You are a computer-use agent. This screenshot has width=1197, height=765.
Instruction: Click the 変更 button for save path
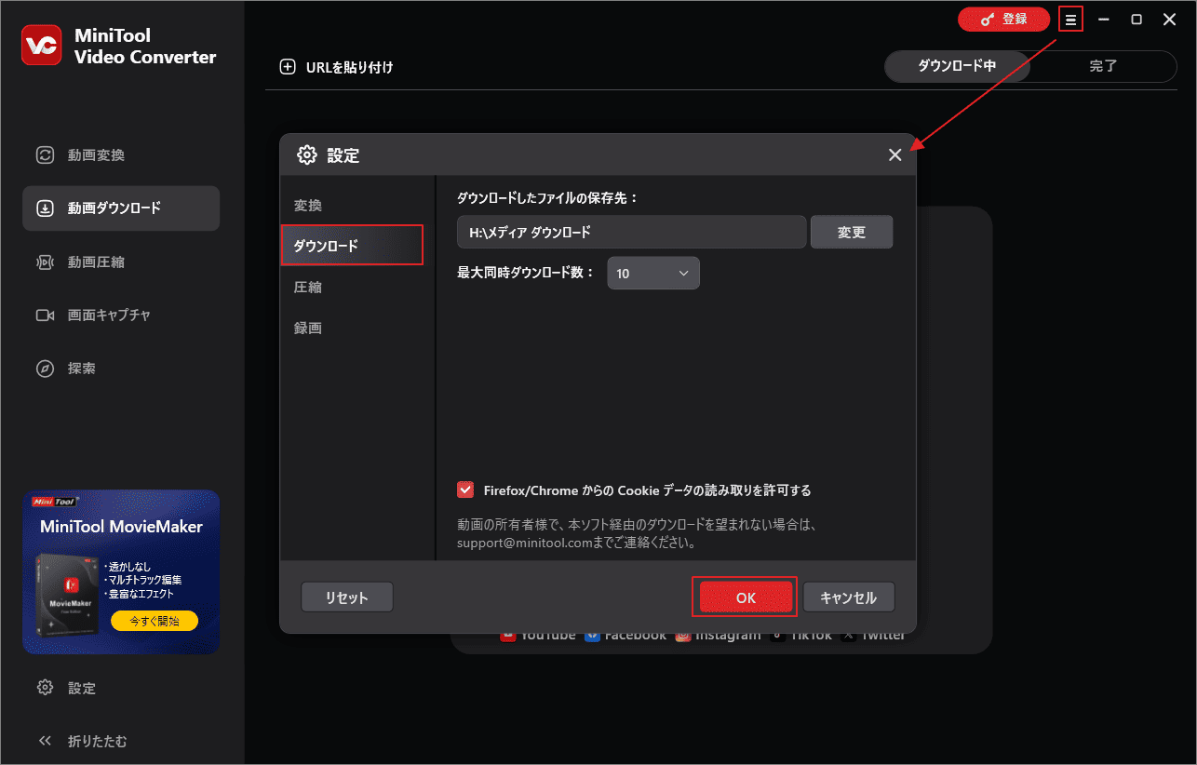[852, 233]
